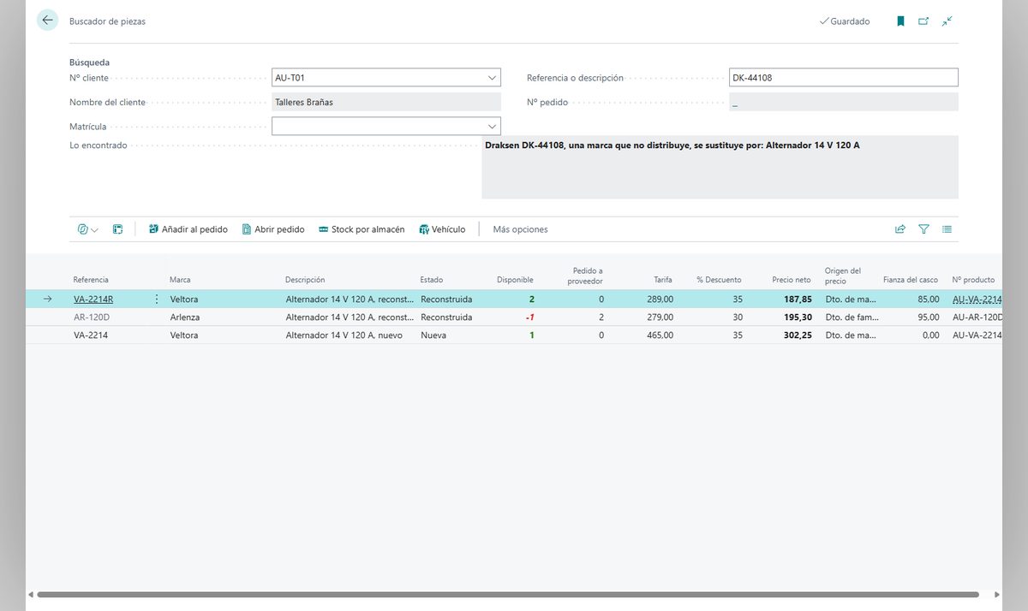Click Añadir al pedido

coord(188,229)
